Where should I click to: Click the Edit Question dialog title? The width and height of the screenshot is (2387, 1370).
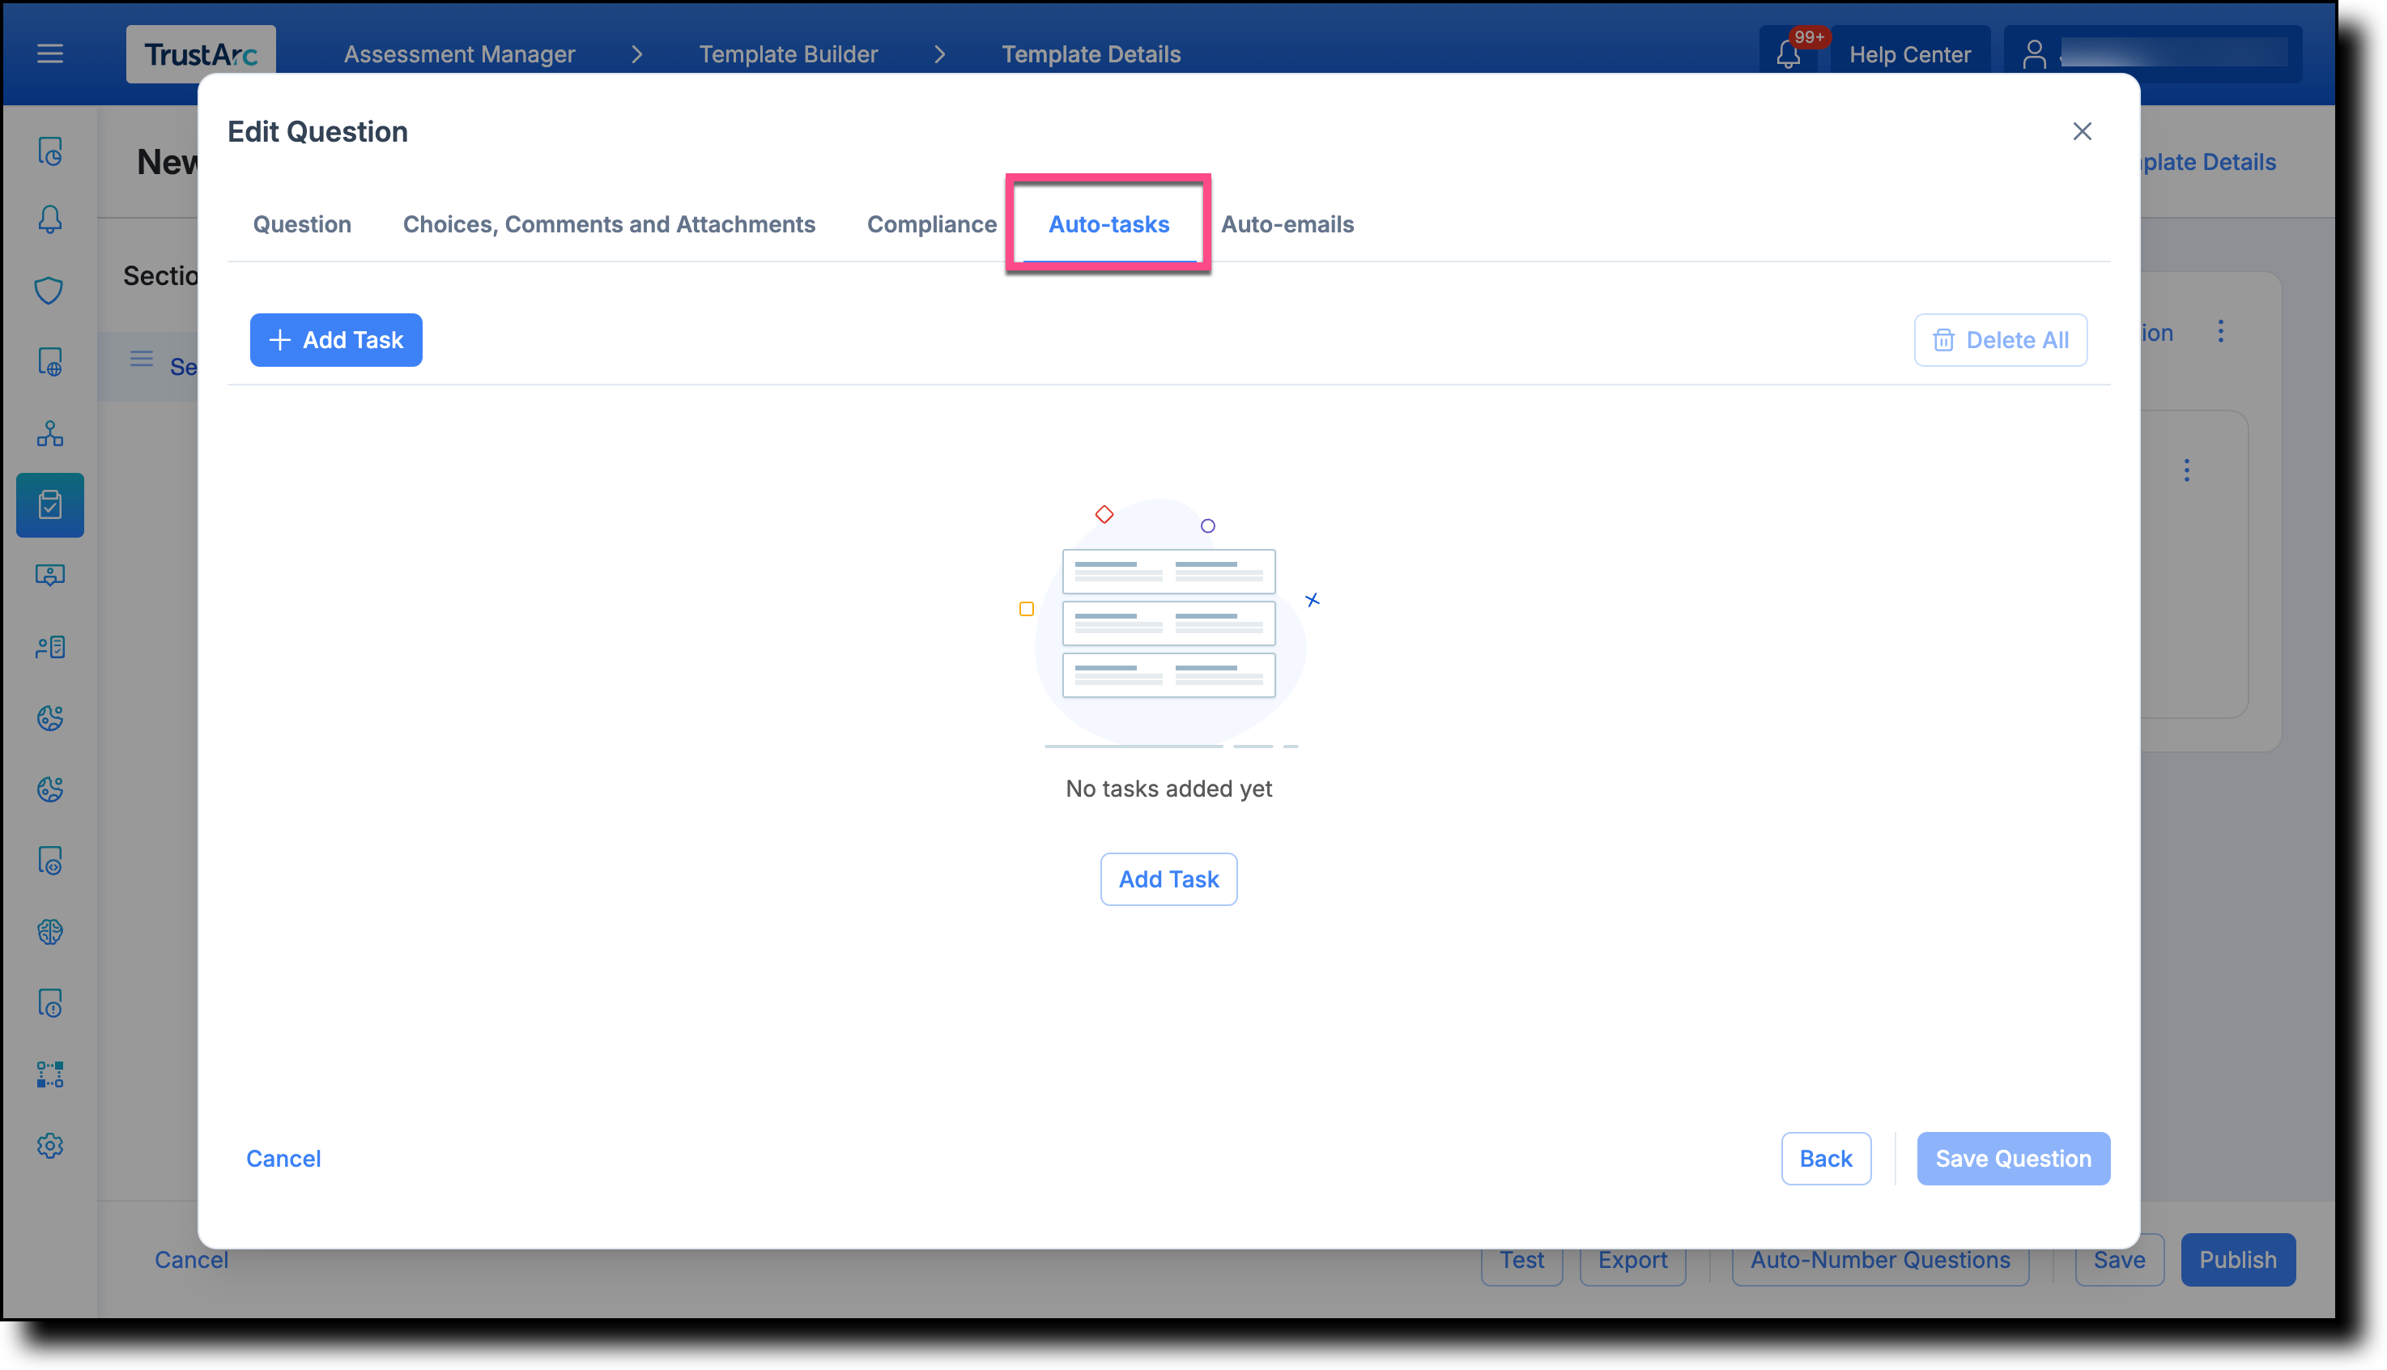[317, 132]
